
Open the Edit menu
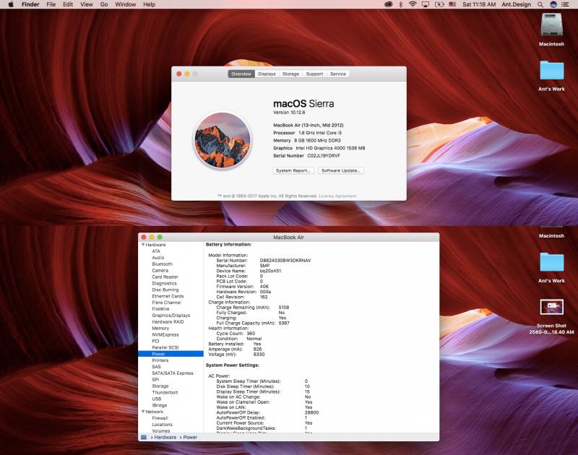click(x=68, y=4)
